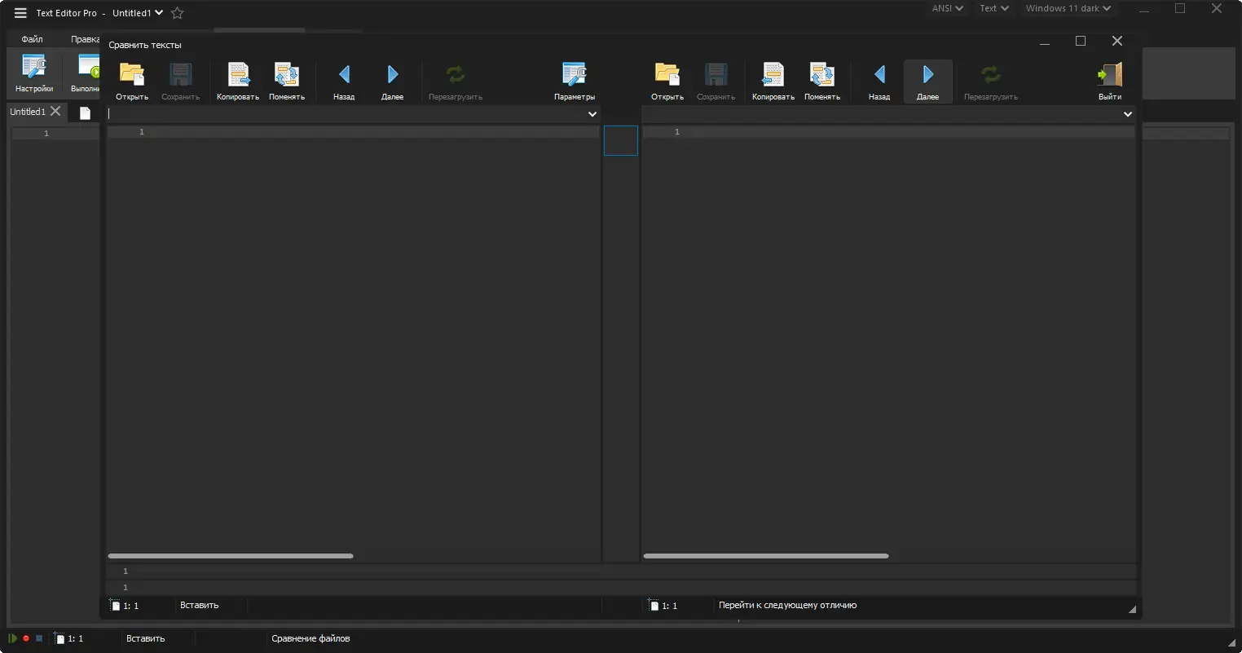Screen dimensions: 1242x653
Task: Toggle the favorite star next to Untitled1
Action: coord(176,12)
